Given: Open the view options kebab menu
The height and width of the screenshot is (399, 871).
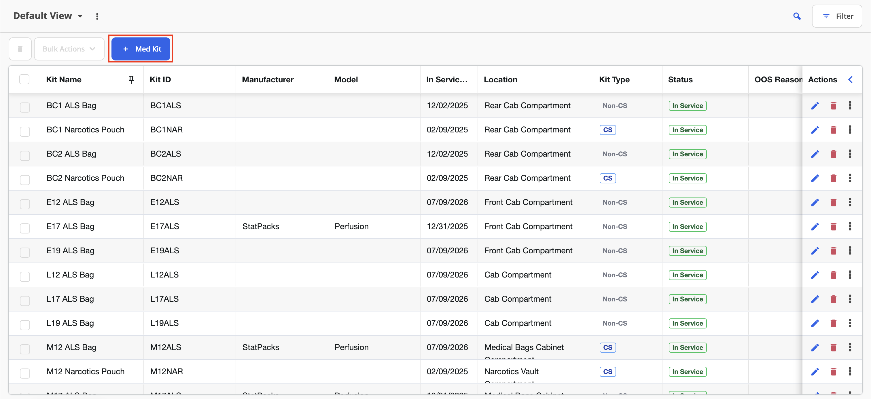Looking at the screenshot, I should [97, 16].
